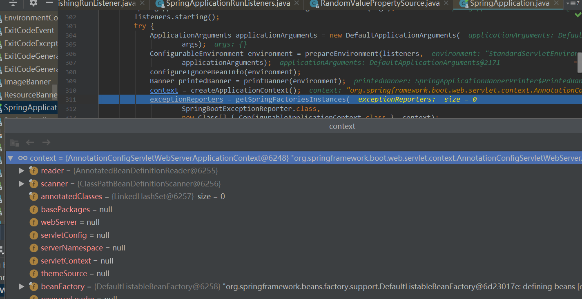Click project tree vertical scrollbar thumb
Viewport: 582px width, 299px height.
click(x=55, y=92)
